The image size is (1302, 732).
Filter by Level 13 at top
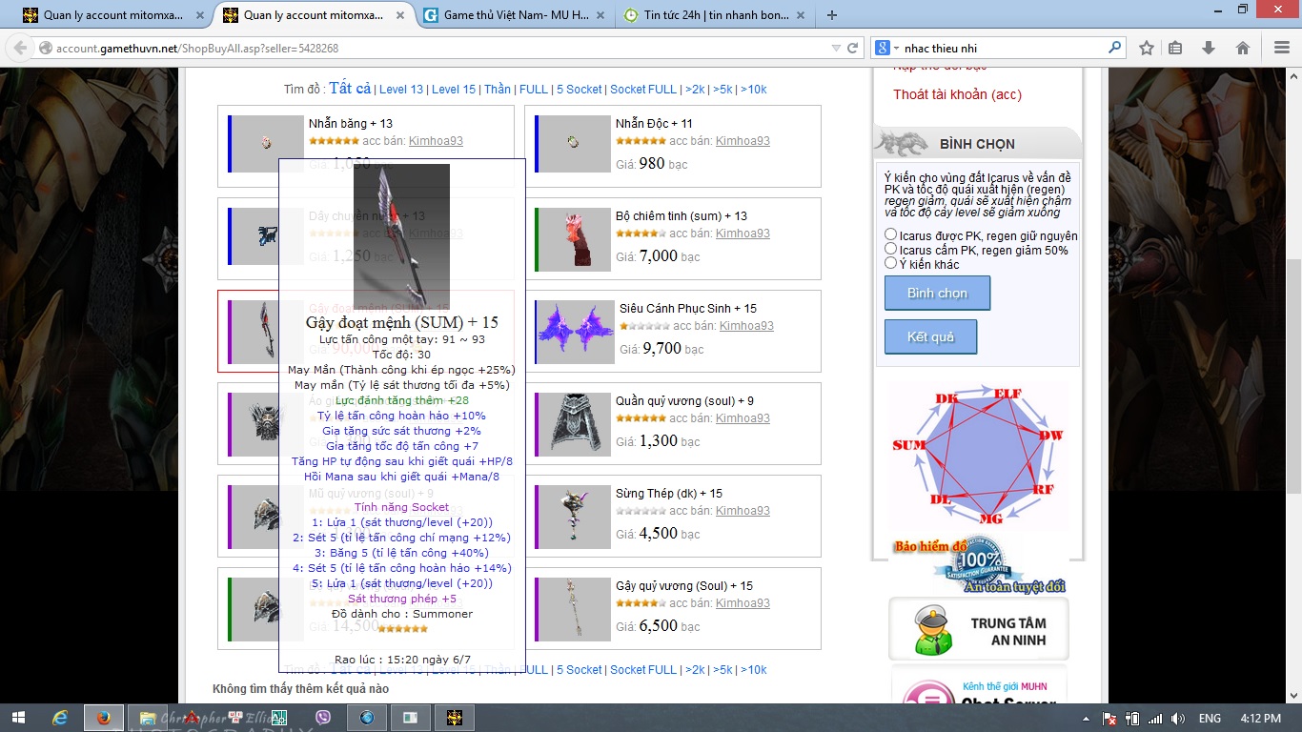401,90
